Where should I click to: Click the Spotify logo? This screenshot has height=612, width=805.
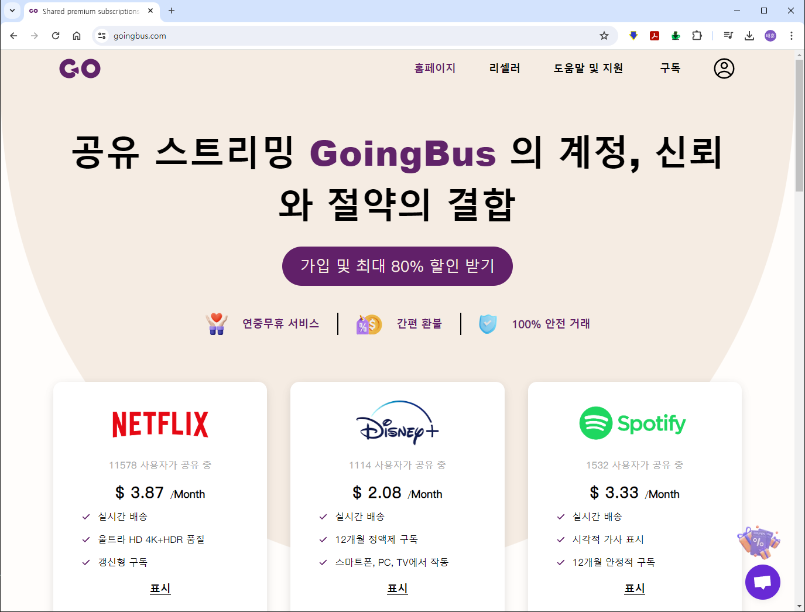[x=632, y=423]
